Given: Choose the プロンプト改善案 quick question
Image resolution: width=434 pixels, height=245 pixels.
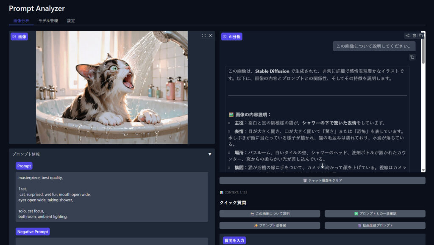Looking at the screenshot, I should coord(270,226).
